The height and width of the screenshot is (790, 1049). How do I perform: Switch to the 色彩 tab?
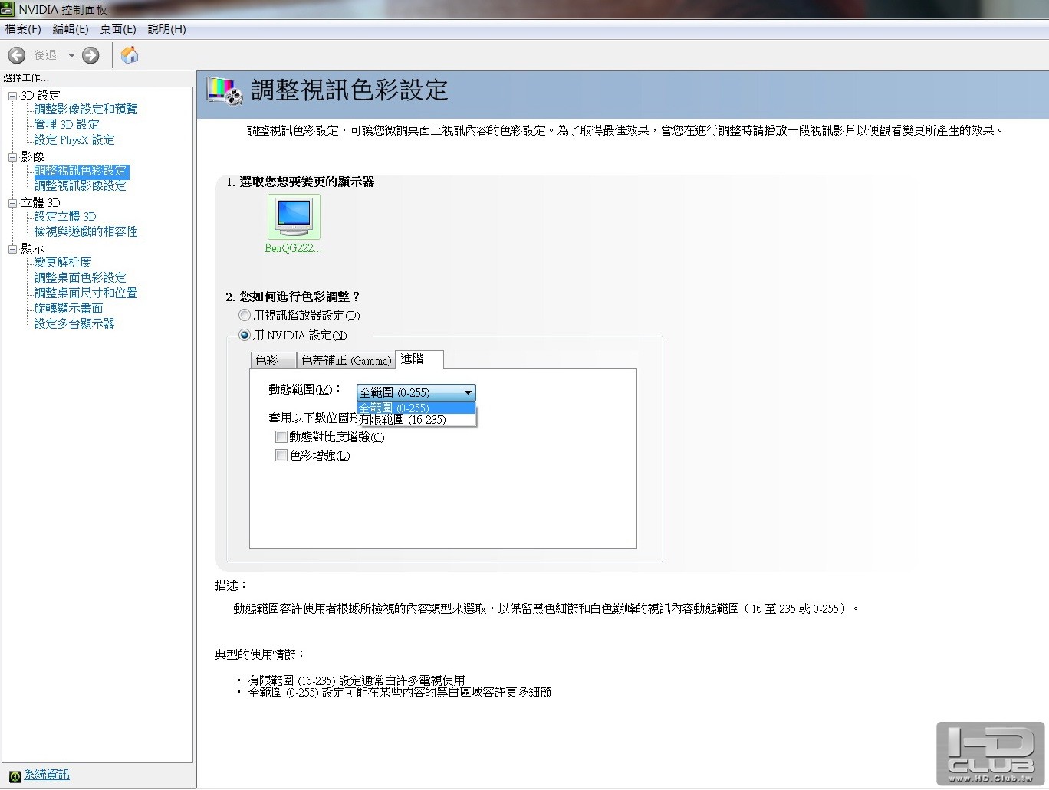click(274, 360)
